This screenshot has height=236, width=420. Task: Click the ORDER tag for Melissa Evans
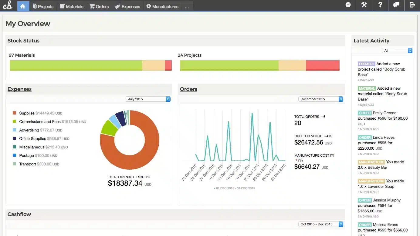(365, 225)
